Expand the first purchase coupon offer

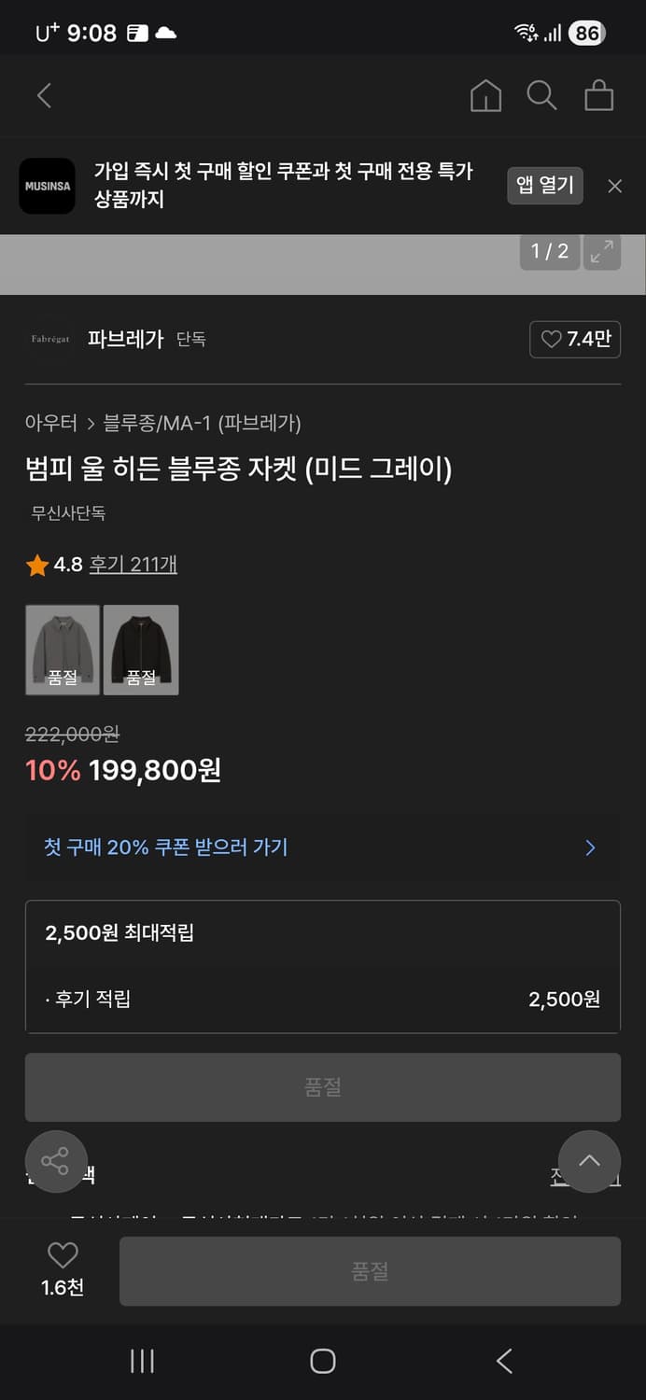point(323,847)
